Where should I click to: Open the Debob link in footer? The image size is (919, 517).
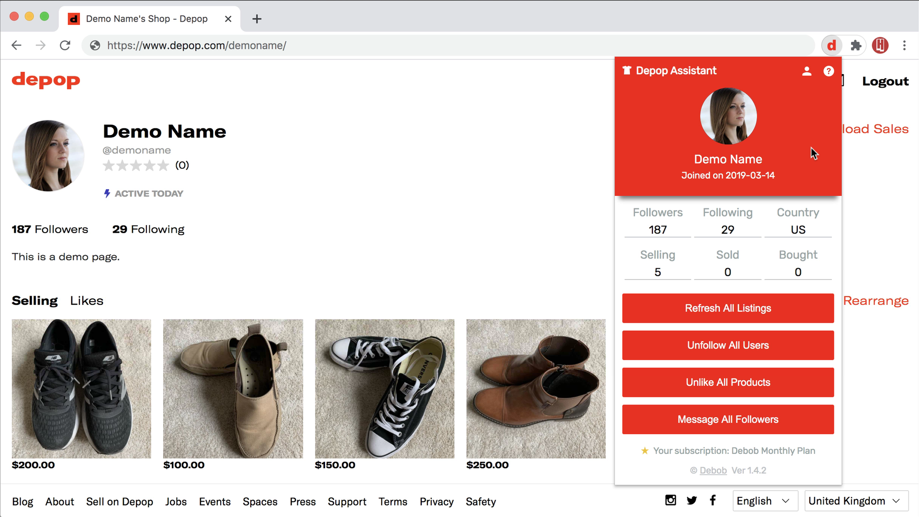[713, 470]
